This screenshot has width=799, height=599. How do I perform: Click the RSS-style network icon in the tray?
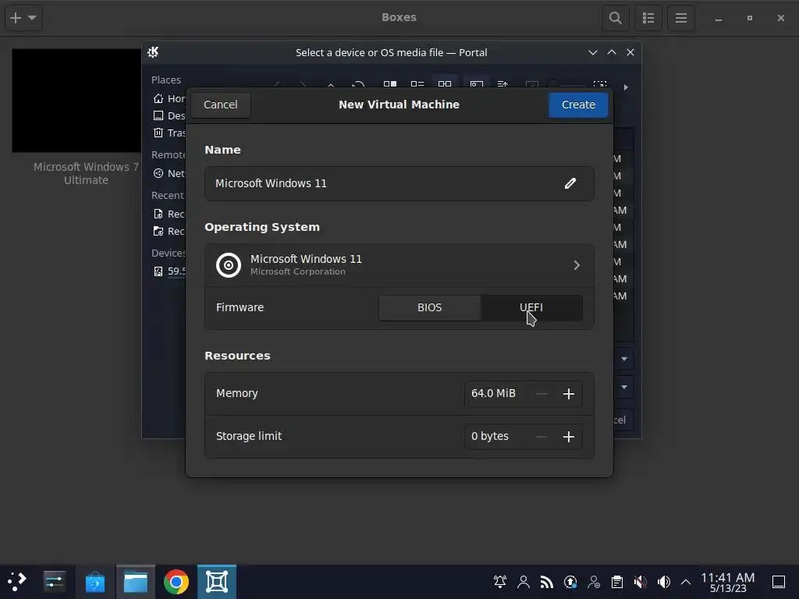coord(547,582)
